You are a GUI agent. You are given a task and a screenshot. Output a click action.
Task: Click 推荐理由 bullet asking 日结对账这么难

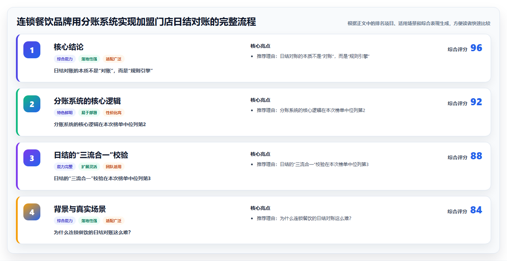(304, 219)
